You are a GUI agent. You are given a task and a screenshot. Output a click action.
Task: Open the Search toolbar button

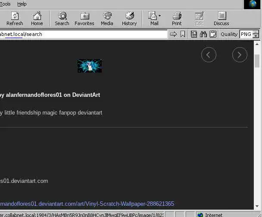click(x=62, y=19)
